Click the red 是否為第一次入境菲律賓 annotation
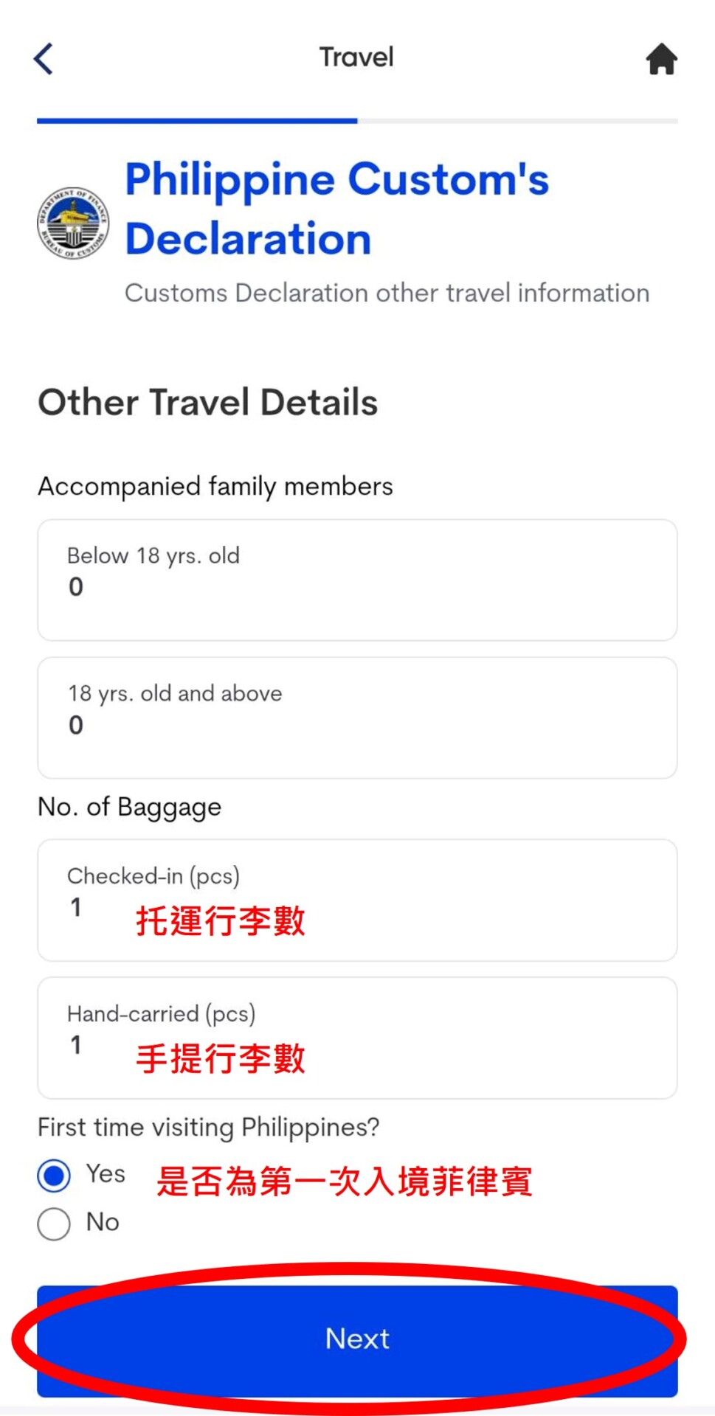This screenshot has height=1416, width=715. click(344, 1181)
